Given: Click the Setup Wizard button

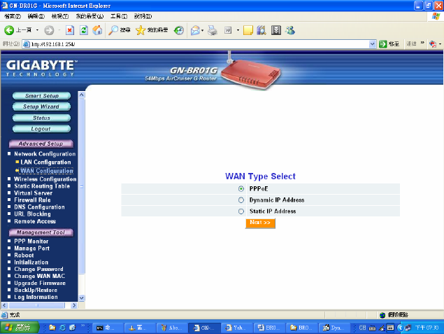Looking at the screenshot, I should (42, 106).
